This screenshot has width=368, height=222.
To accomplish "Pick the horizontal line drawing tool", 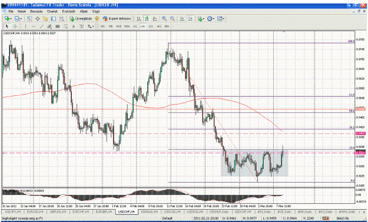I will click(x=34, y=26).
